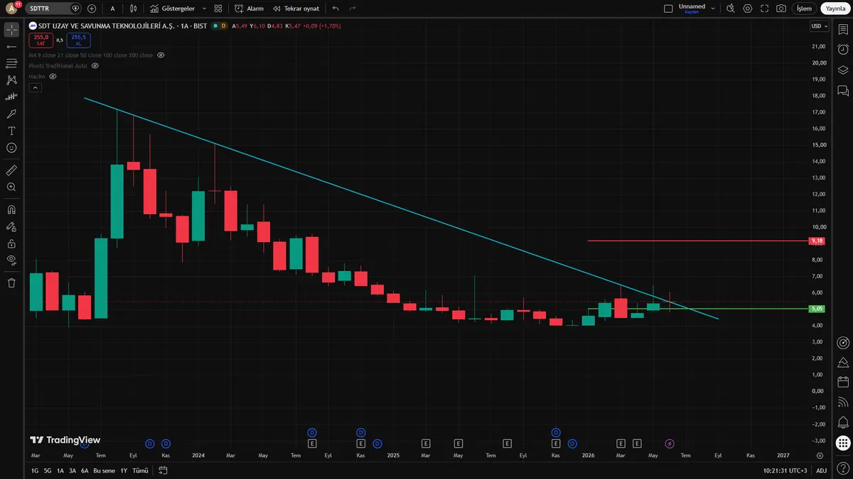Open the chat panel in right sidebar
The image size is (853, 479).
843,91
